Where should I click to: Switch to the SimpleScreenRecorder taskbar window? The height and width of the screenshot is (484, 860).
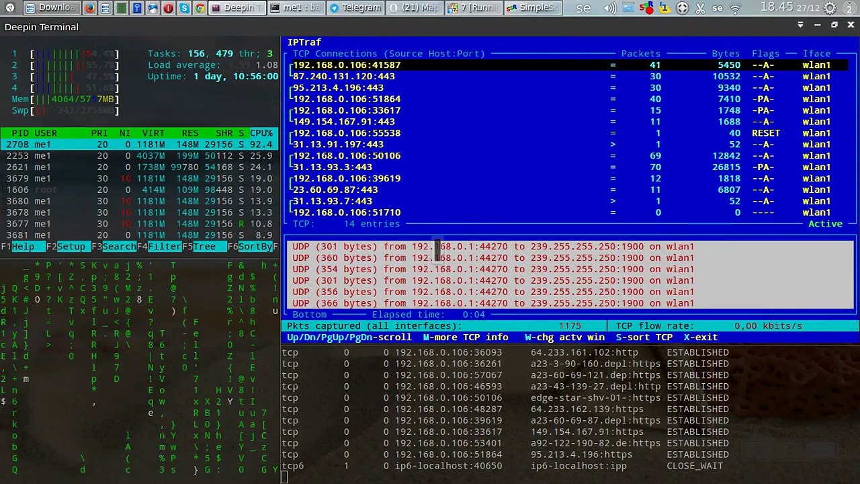tap(533, 8)
